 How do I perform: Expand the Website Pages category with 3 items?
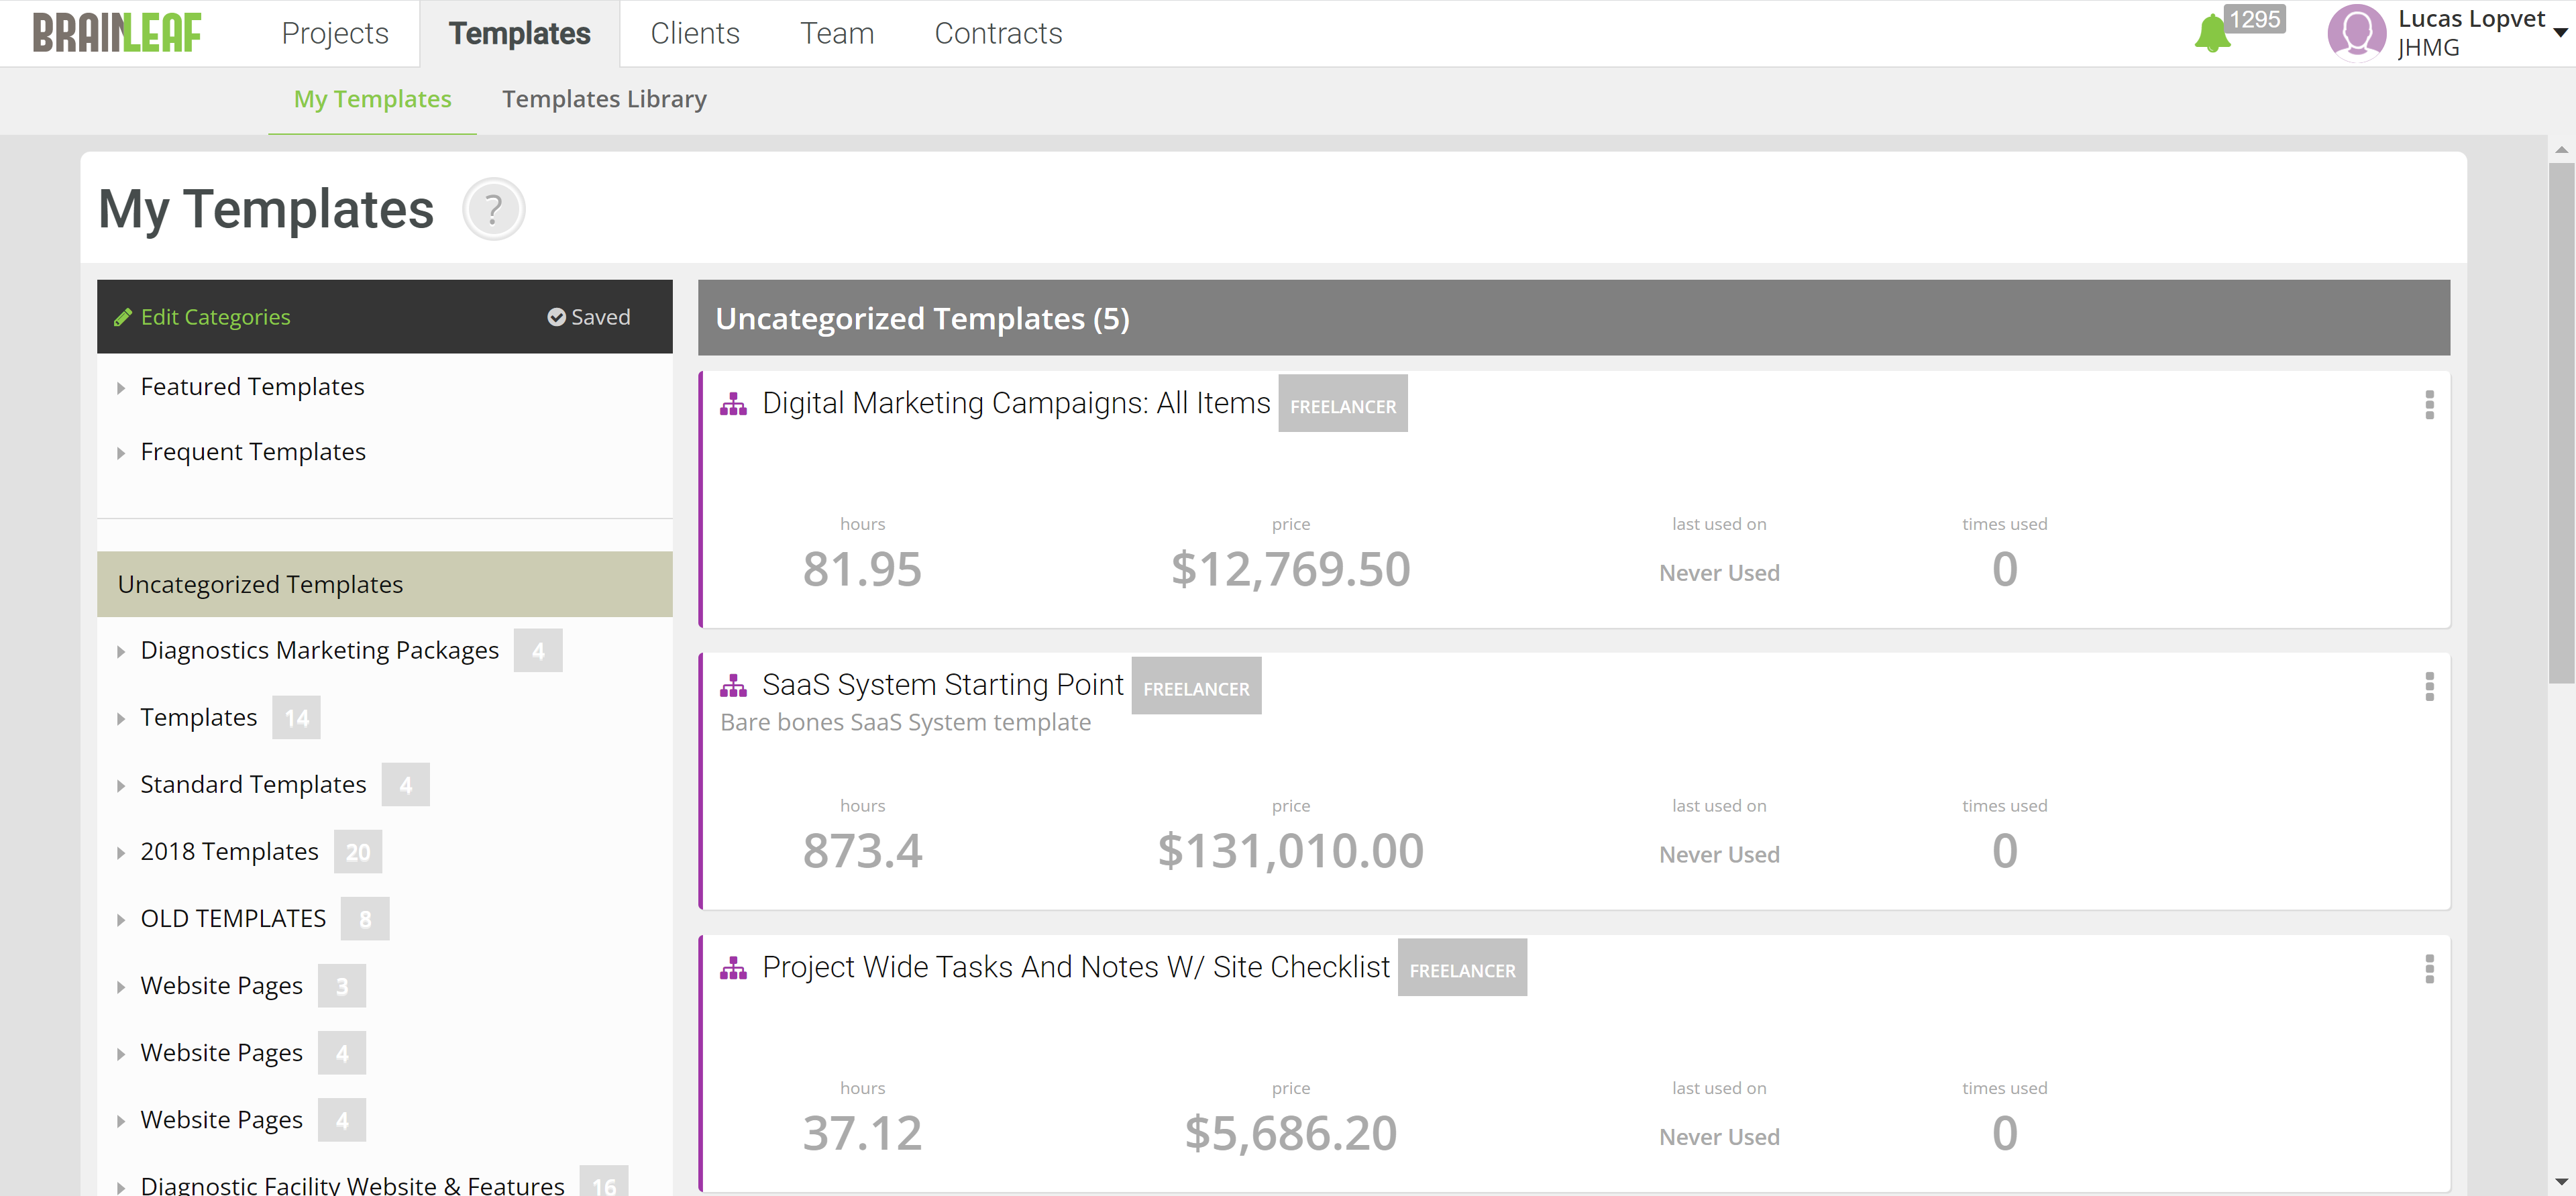coord(121,987)
